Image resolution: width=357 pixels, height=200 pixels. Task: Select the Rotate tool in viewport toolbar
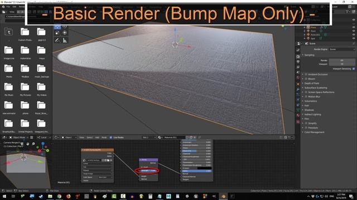point(65,27)
